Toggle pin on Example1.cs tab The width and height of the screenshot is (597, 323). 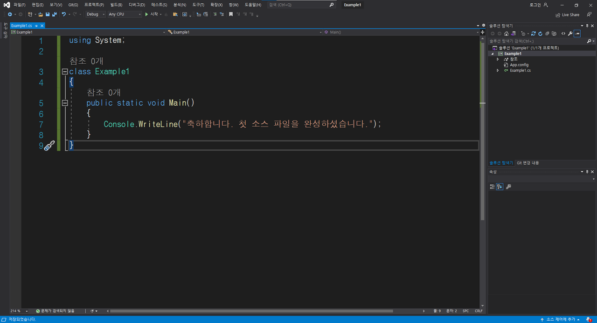click(x=36, y=26)
